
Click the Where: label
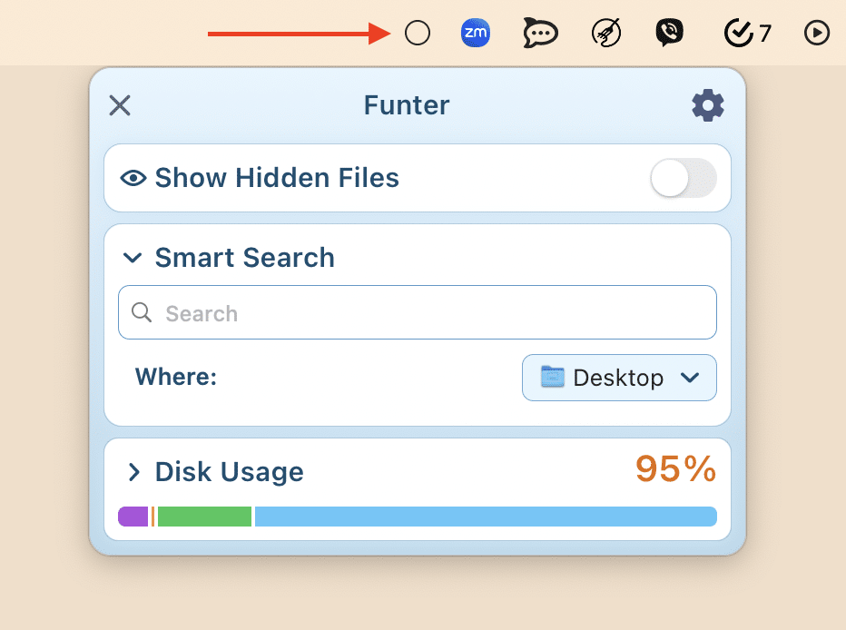tap(176, 377)
